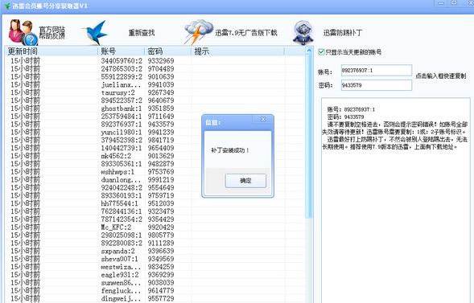Image resolution: width=474 pixels, height=303 pixels.
Task: Select account row wshhwps:1
Action: (x=155, y=171)
